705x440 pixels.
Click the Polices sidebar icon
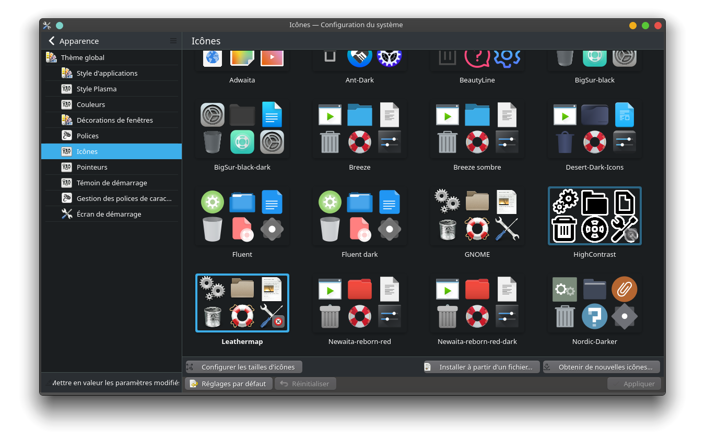pyautogui.click(x=67, y=136)
